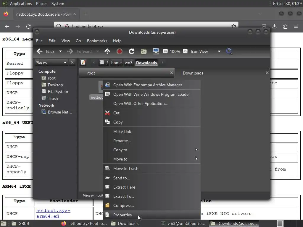Go to parent folder with Up arrow
The height and width of the screenshot is (227, 303).
(107, 51)
